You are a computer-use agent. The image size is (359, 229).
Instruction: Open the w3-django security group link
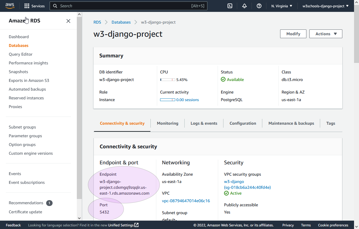[x=234, y=182]
